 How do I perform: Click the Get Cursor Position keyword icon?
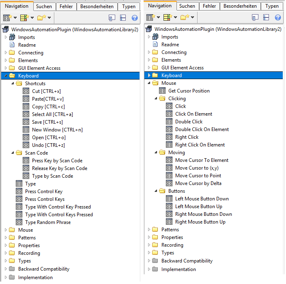click(x=162, y=91)
